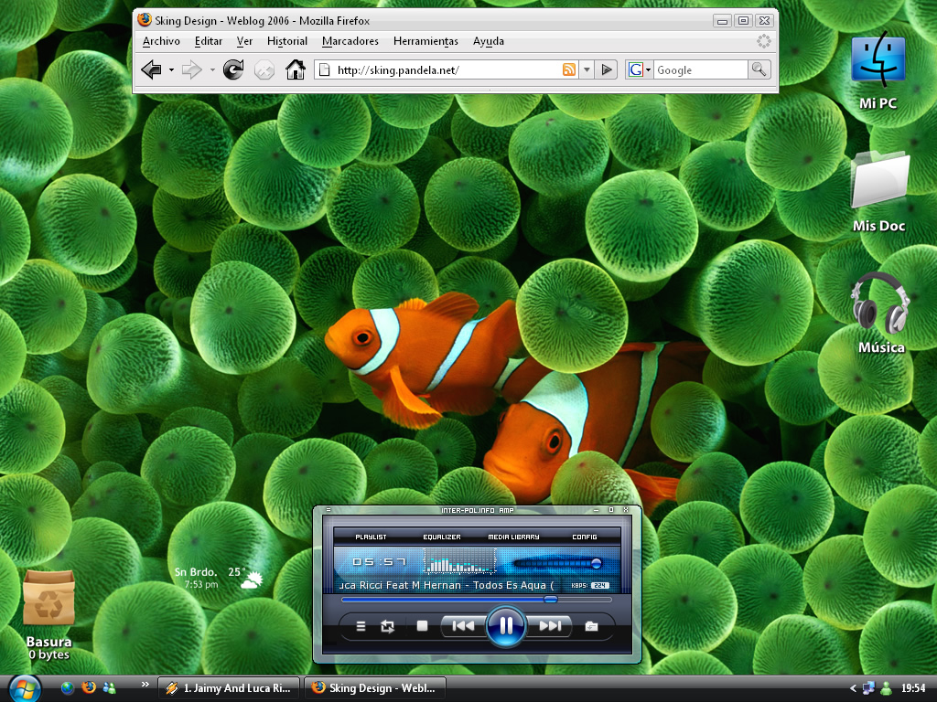Skip to the previous track
This screenshot has width=937, height=702.
pos(463,625)
